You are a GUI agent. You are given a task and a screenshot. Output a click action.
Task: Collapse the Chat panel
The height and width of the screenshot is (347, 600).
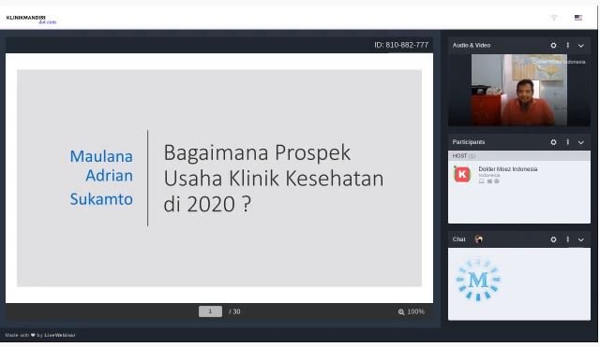(x=581, y=239)
